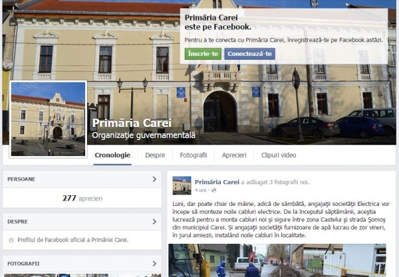Open the Cronologie tab

[x=112, y=155]
